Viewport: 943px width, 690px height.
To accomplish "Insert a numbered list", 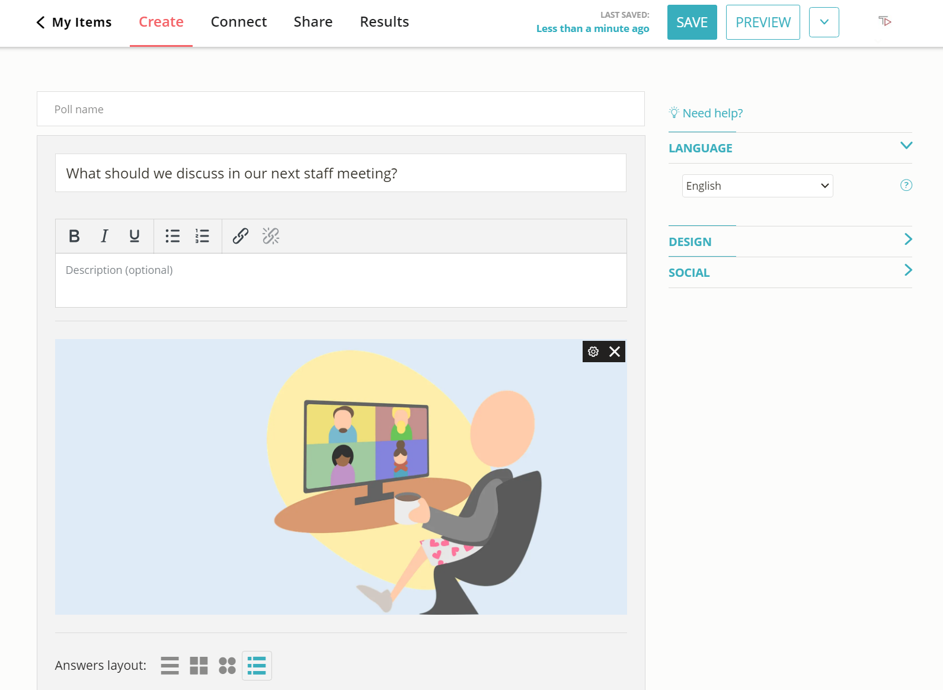I will [x=202, y=236].
